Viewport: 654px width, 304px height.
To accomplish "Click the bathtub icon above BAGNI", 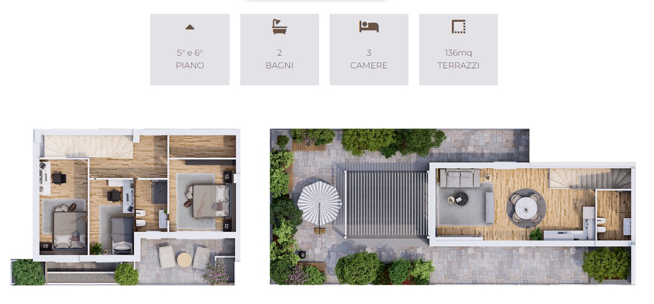I will pos(279,26).
